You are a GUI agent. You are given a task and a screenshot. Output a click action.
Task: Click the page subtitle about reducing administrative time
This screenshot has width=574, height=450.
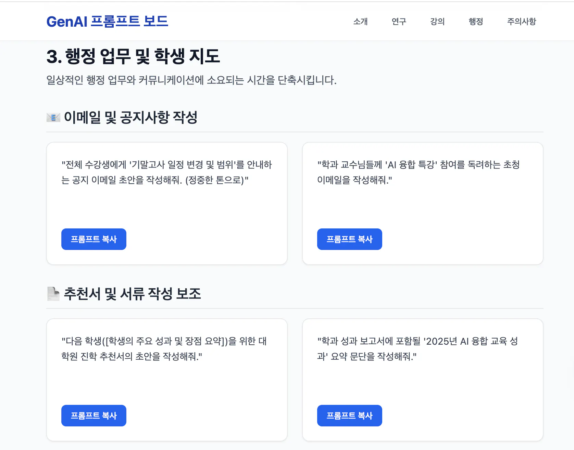tap(192, 81)
